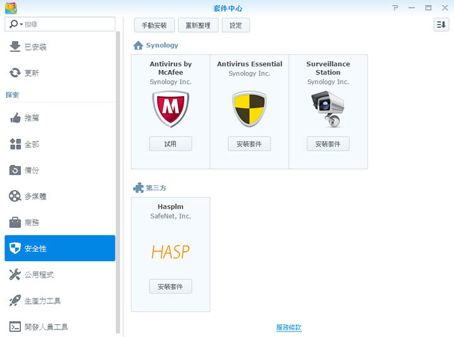
Task: Click the 試用 trial button for McAfee
Action: click(170, 144)
